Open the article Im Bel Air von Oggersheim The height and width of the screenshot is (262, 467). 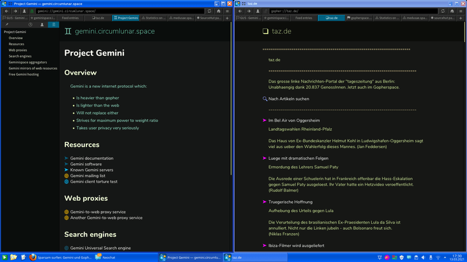294,121
